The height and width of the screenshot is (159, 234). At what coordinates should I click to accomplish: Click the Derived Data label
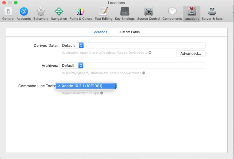tap(46, 45)
